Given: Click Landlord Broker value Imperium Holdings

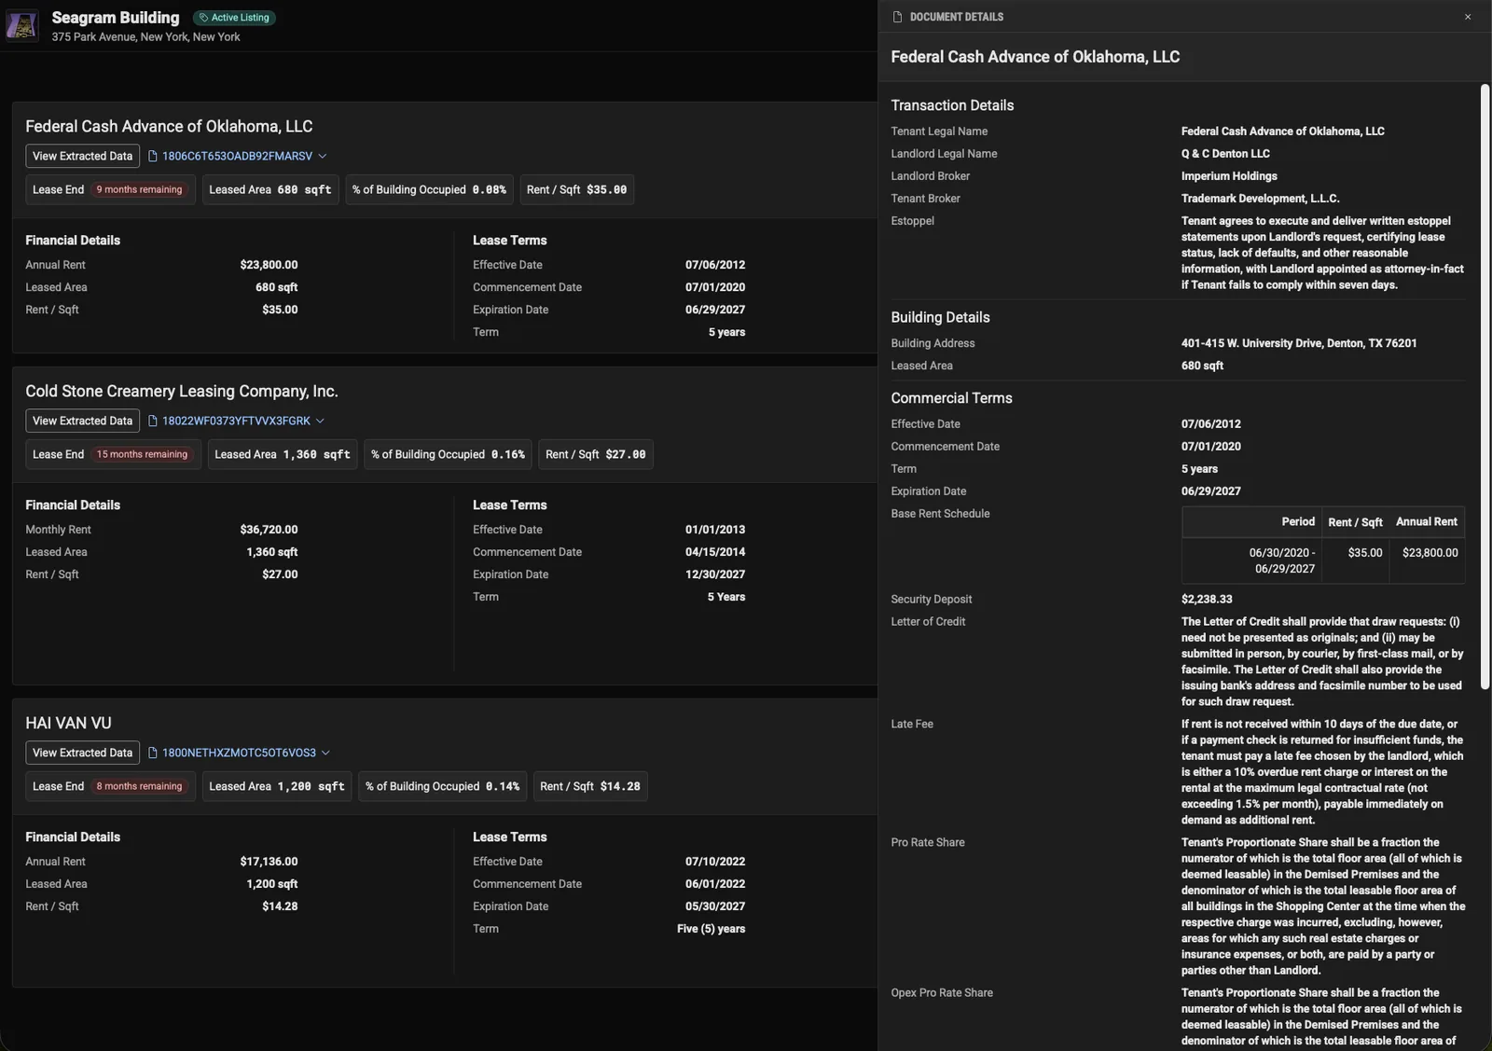Looking at the screenshot, I should tap(1229, 176).
